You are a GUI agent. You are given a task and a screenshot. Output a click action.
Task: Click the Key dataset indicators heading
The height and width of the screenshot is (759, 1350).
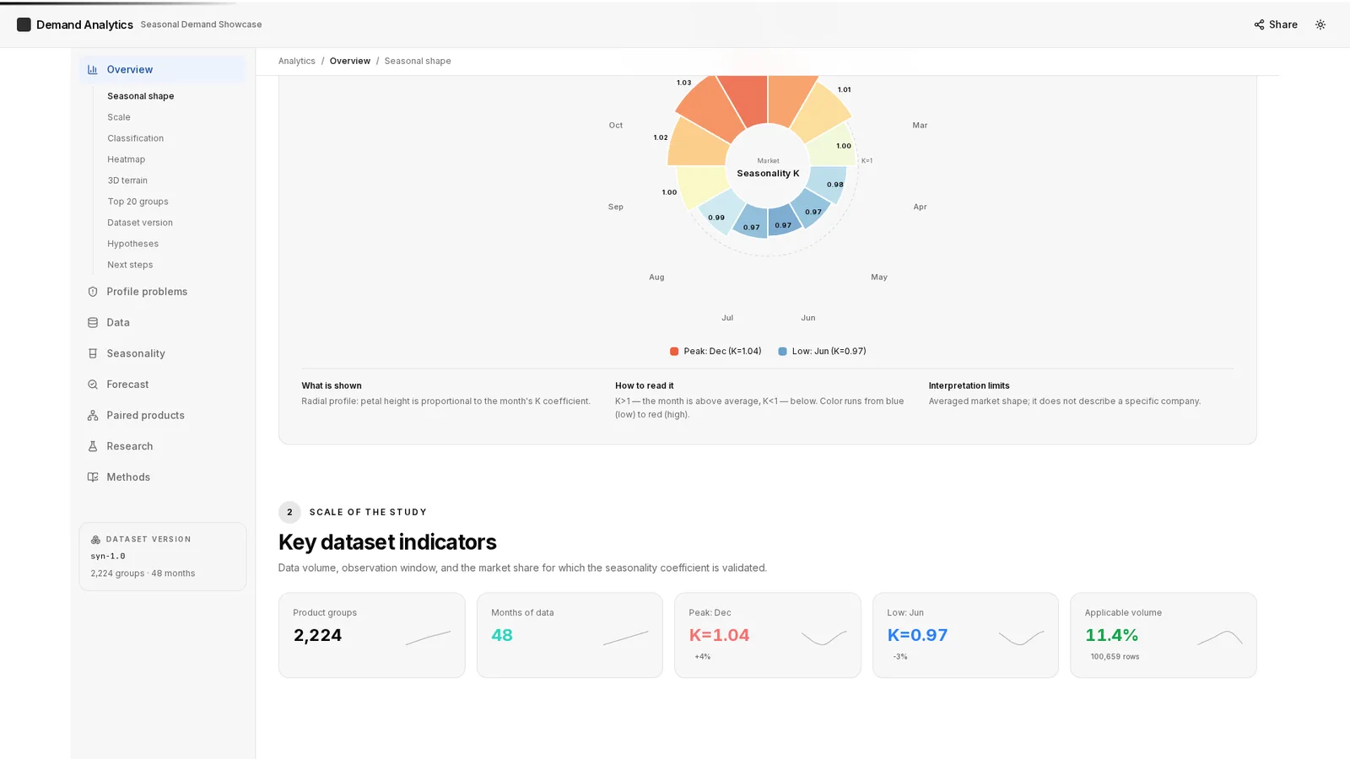[387, 542]
